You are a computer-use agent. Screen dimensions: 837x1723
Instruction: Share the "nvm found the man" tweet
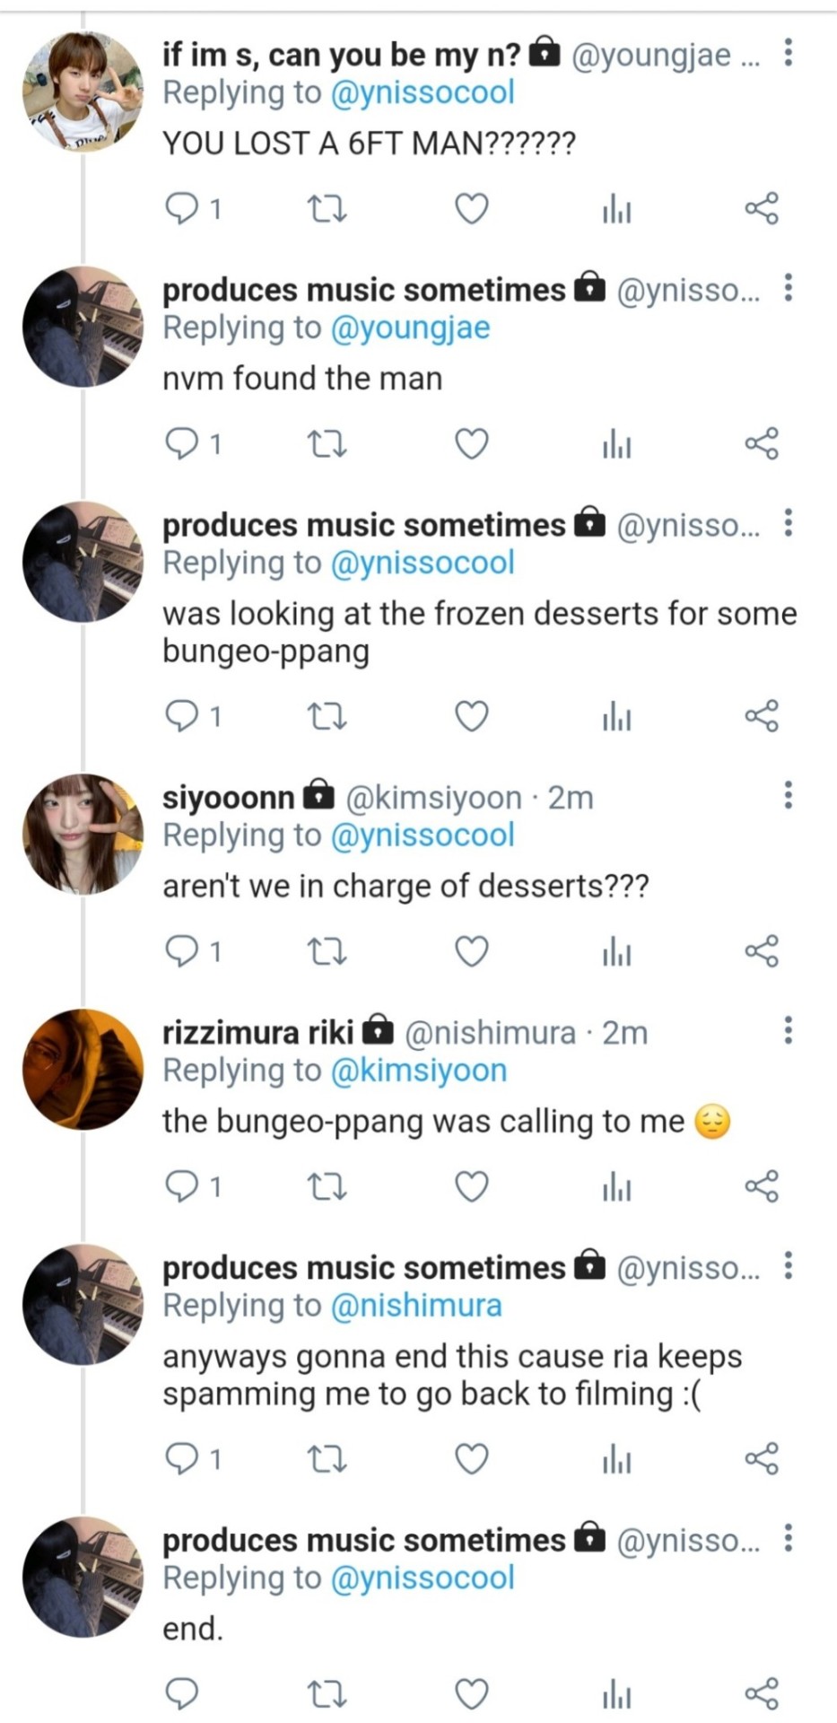762,444
